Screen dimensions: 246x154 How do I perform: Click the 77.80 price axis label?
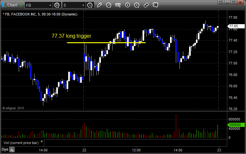click(x=233, y=17)
